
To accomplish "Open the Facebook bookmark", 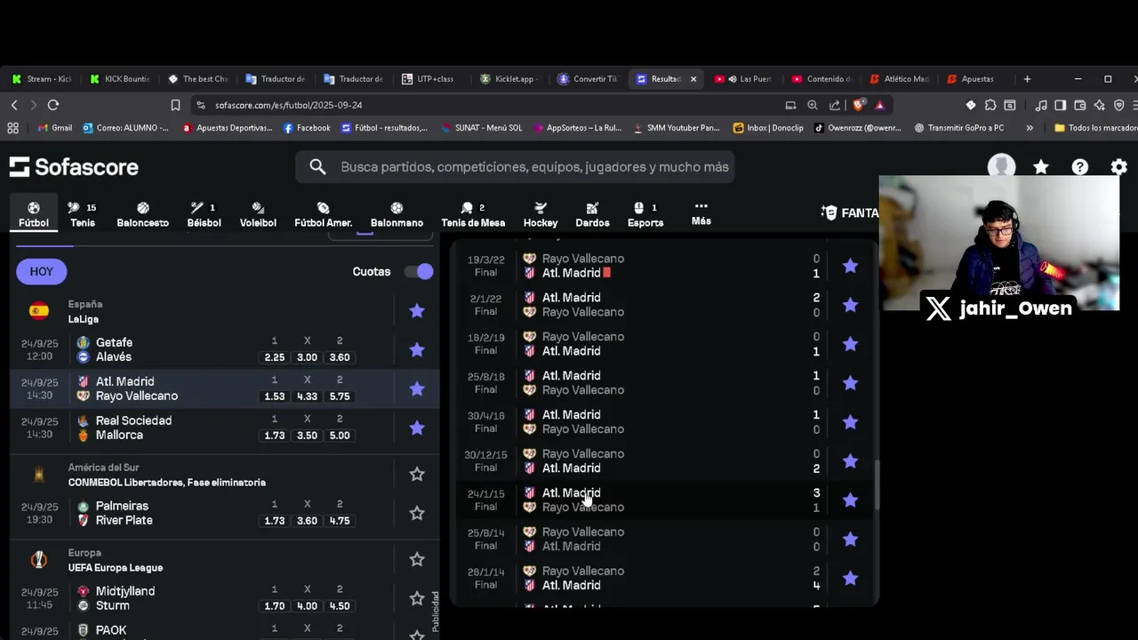I will tap(307, 128).
